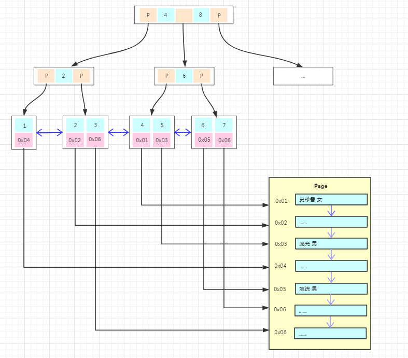Select the pink 0x05 cell under key 6
408x358 pixels.
203,140
